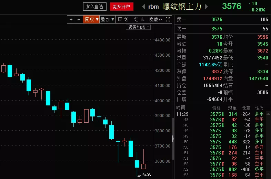Click the 买一 quantity 55

(265, 29)
